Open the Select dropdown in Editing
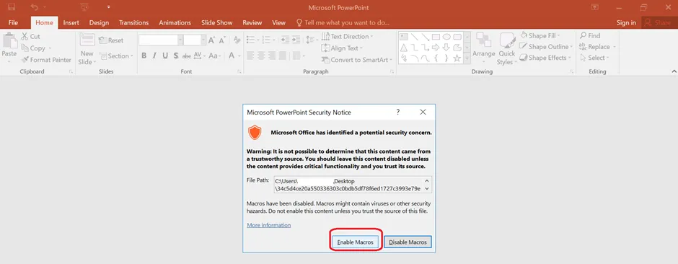Viewport: 678px width, 264px height. click(594, 58)
